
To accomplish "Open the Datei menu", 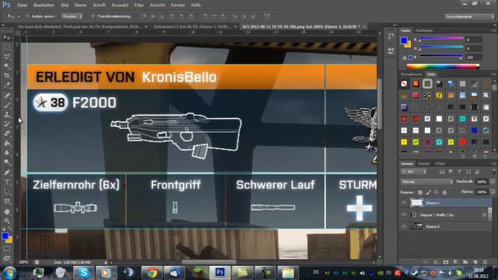I will coord(22,5).
